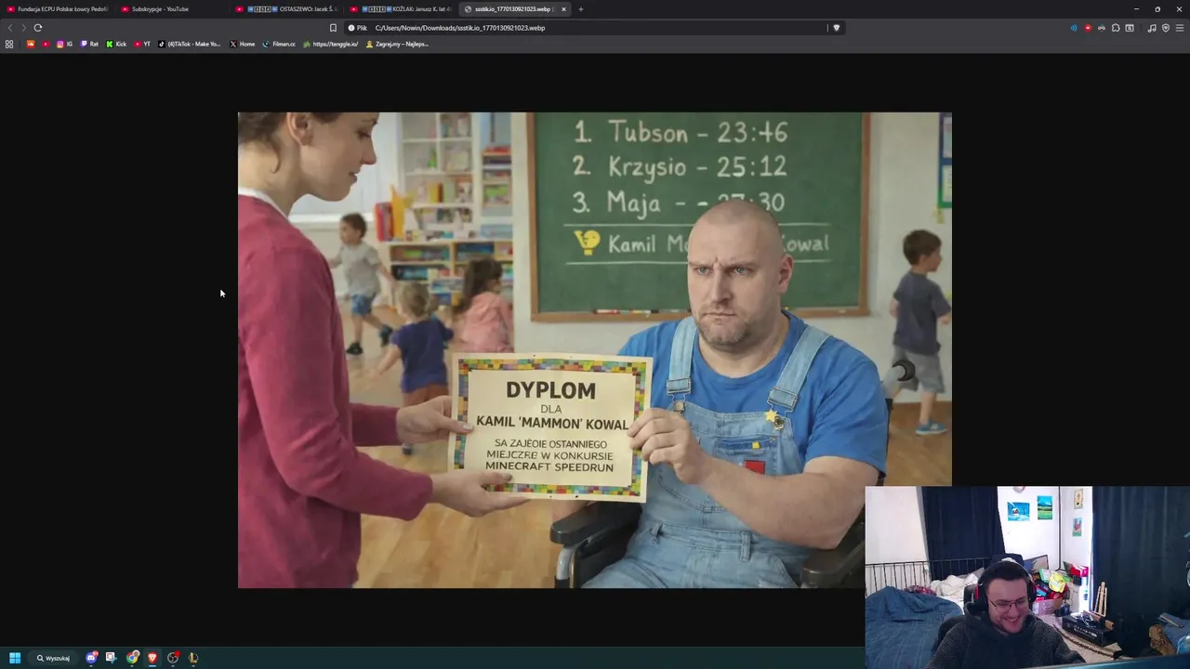This screenshot has width=1190, height=669.
Task: Bookmark this page with the bookmark icon
Action: click(333, 28)
